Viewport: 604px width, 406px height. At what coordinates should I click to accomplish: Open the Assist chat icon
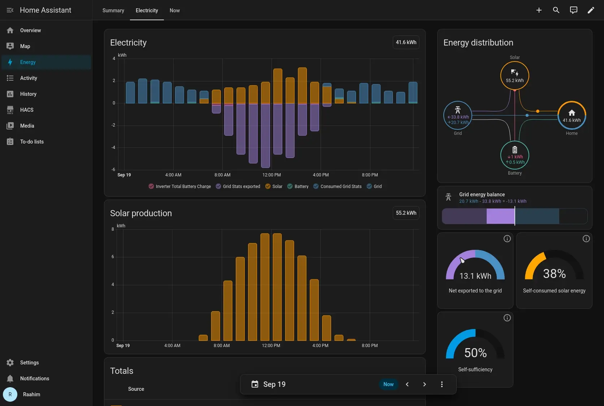click(x=574, y=10)
